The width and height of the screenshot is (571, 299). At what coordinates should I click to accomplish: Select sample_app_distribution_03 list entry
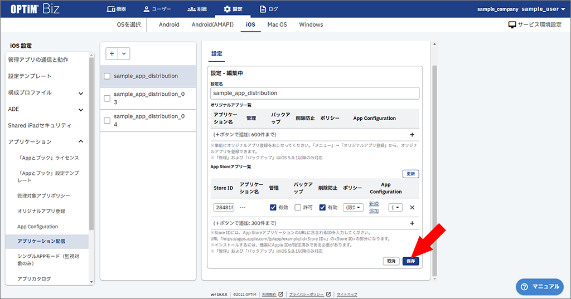[148, 98]
